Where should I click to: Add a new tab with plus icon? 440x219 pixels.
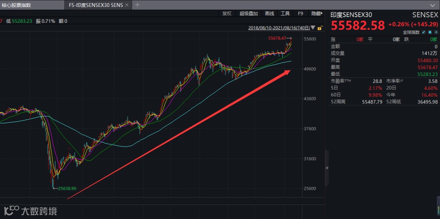(137, 5)
